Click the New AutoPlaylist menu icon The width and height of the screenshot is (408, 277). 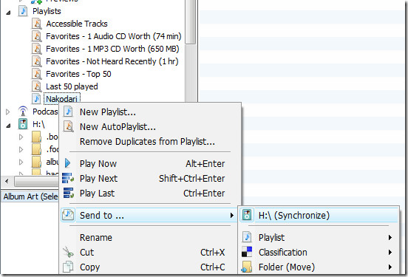pyautogui.click(x=68, y=126)
